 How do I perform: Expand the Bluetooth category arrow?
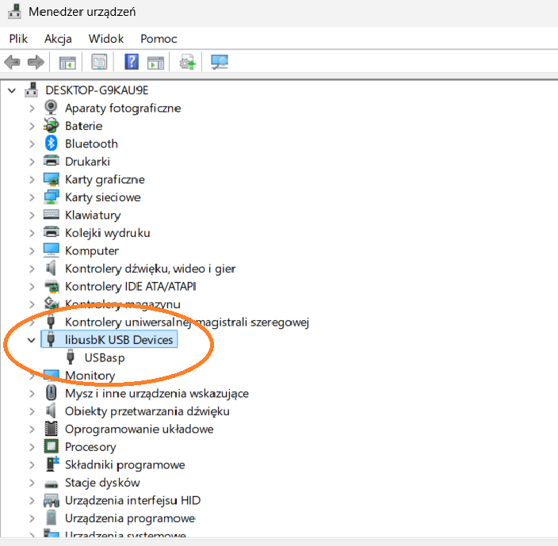coord(32,143)
